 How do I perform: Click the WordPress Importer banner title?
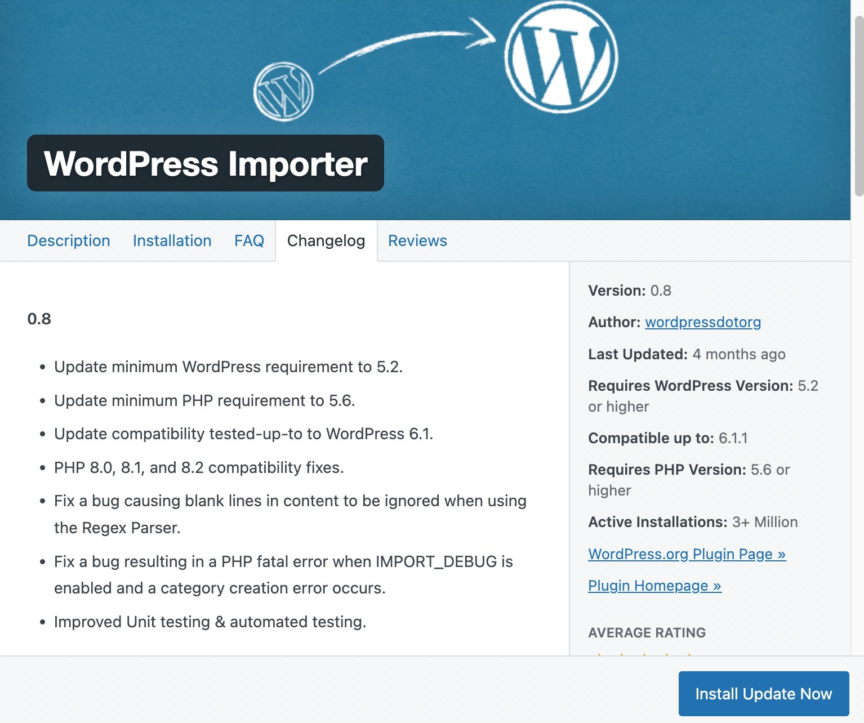coord(206,163)
